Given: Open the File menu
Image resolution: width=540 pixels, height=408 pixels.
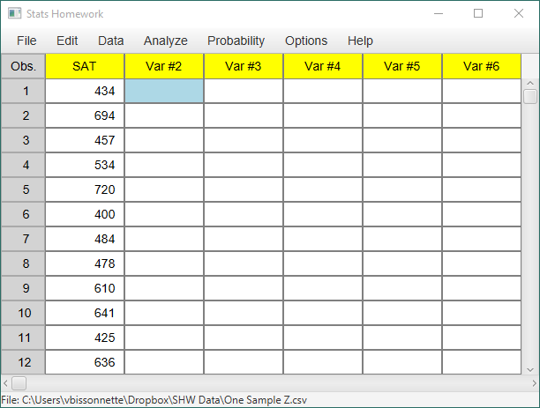Looking at the screenshot, I should pos(26,41).
